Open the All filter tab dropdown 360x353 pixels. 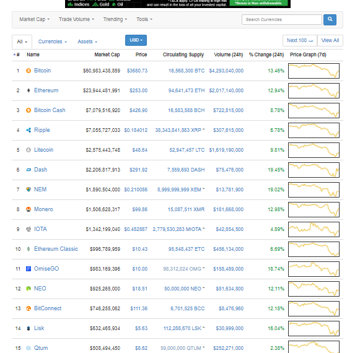point(22,41)
